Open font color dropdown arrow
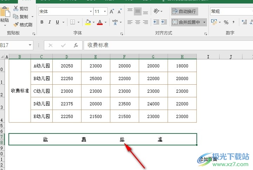This screenshot has height=170, width=253. (106, 22)
